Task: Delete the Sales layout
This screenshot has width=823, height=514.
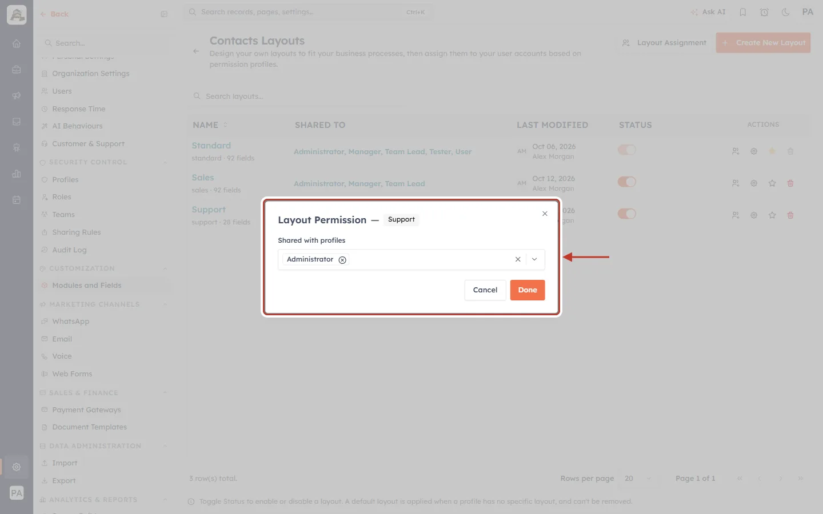Action: pos(790,183)
